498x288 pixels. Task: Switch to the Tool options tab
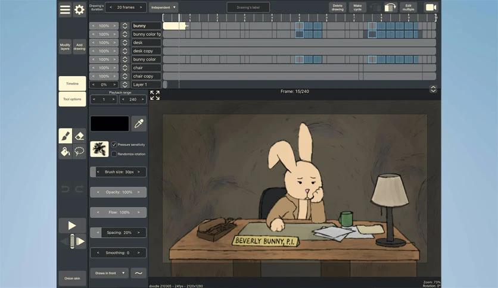click(x=72, y=99)
